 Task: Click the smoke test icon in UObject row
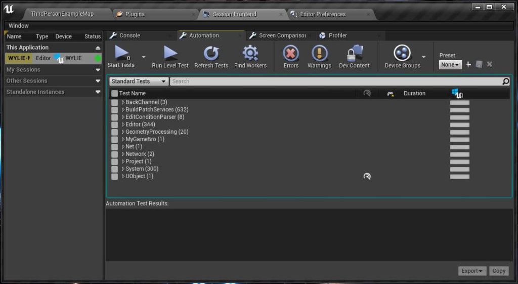tap(367, 176)
